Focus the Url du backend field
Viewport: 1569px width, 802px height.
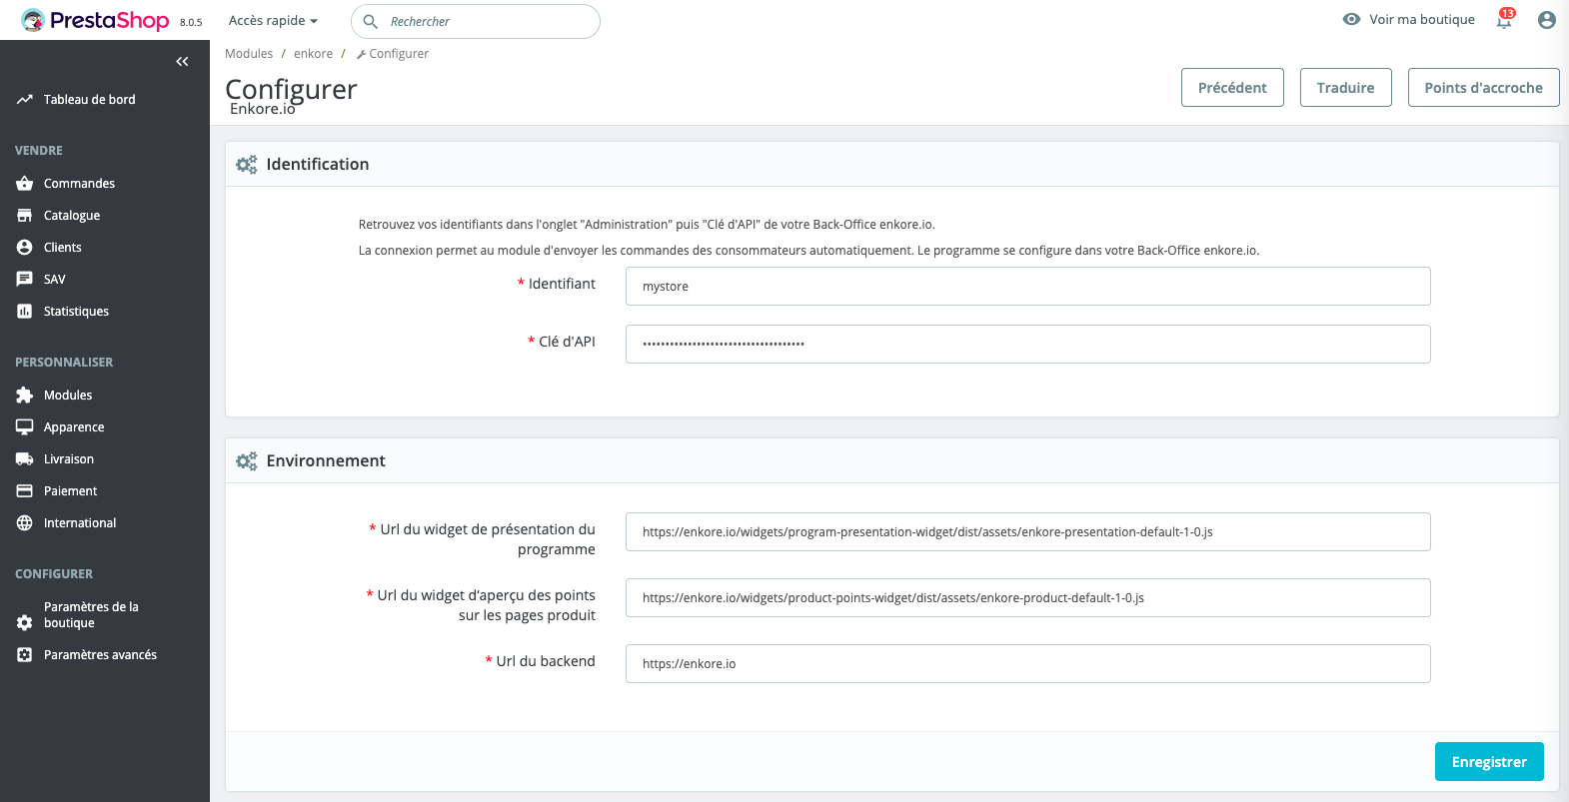click(x=1027, y=664)
